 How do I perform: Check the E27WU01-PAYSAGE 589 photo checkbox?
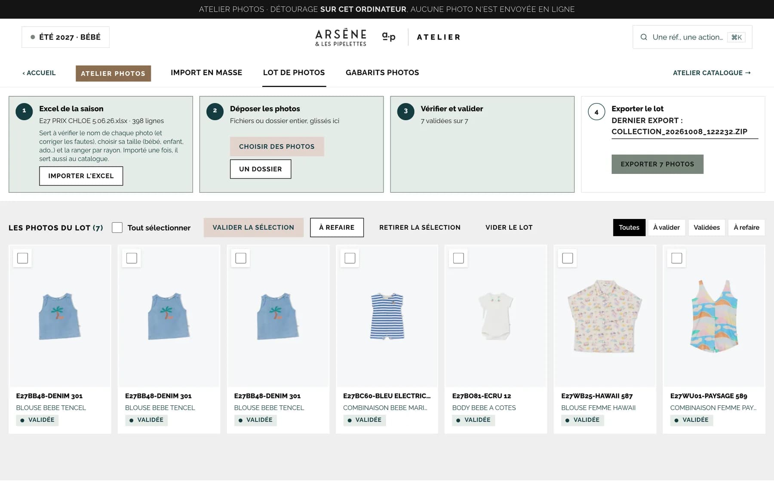point(677,258)
